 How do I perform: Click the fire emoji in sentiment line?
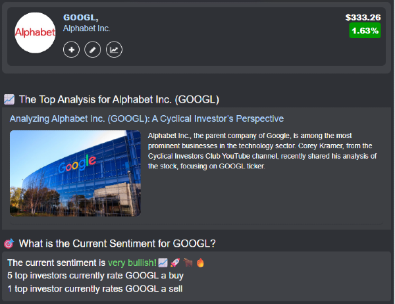[x=200, y=263]
